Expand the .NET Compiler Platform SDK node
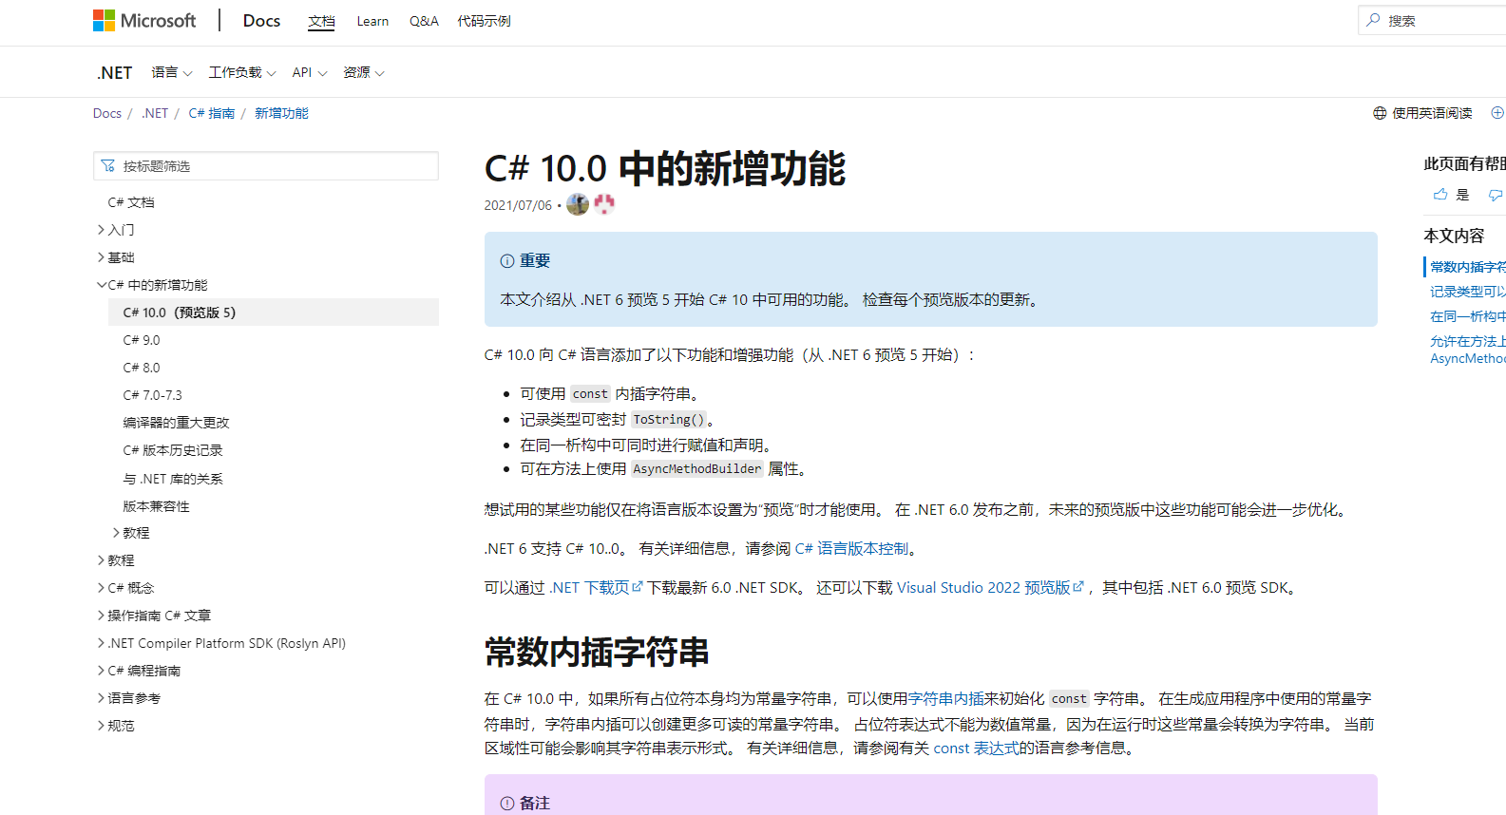 [101, 643]
